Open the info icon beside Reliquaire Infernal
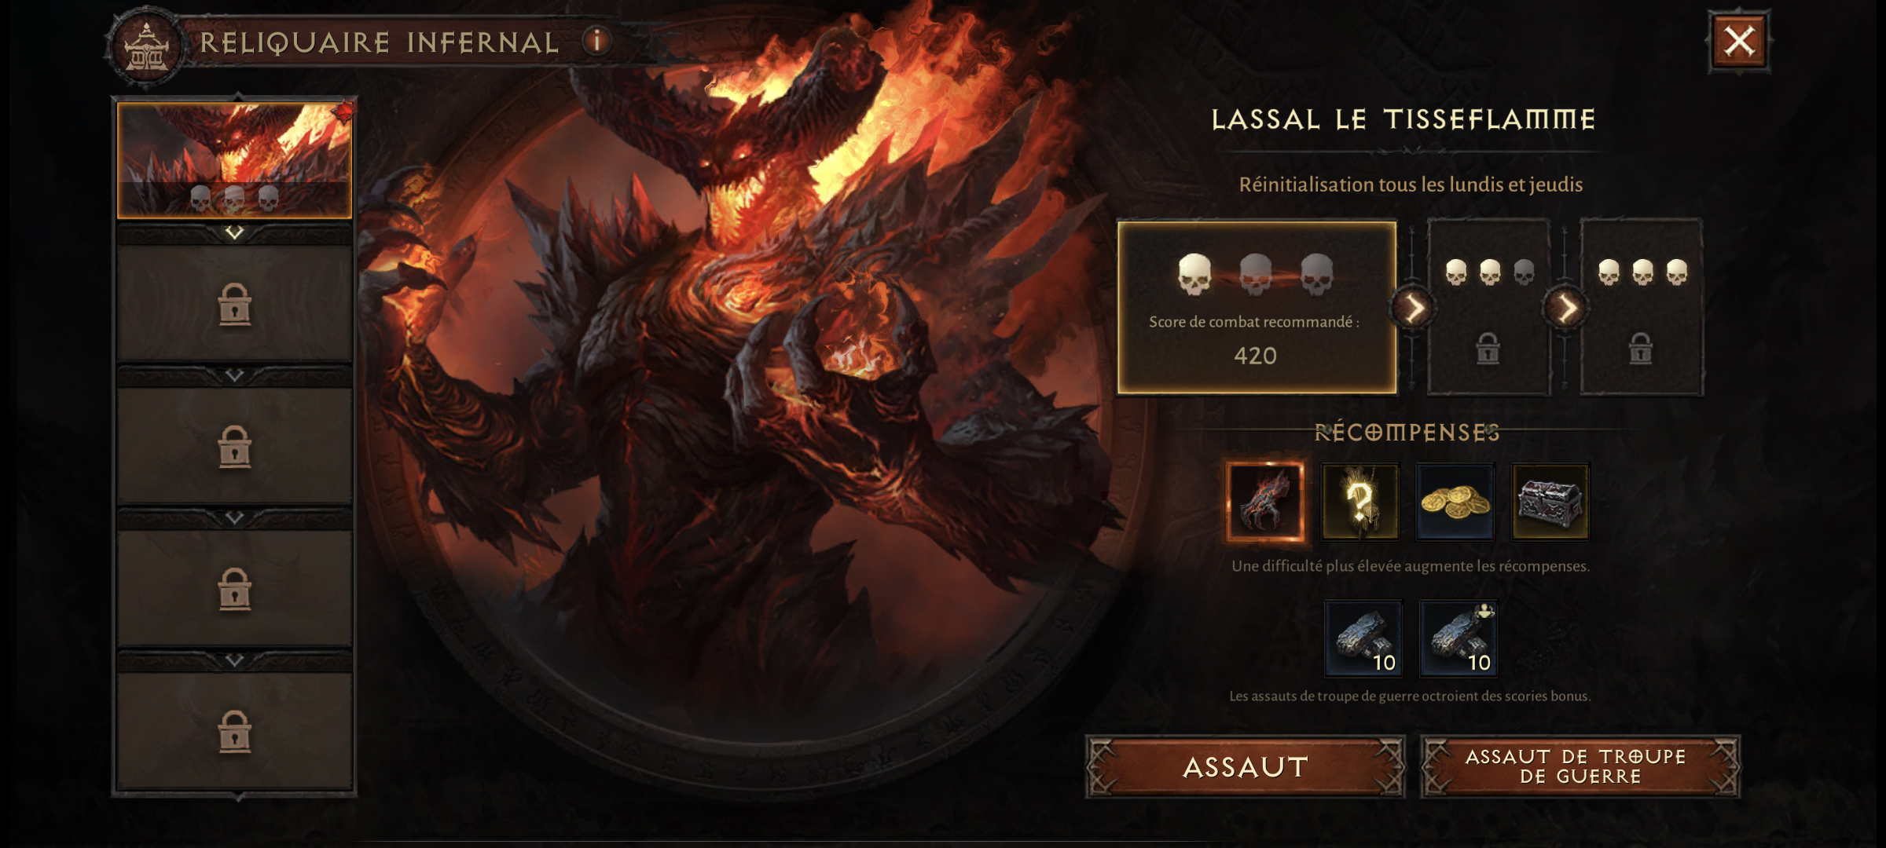1886x848 pixels. pos(597,41)
